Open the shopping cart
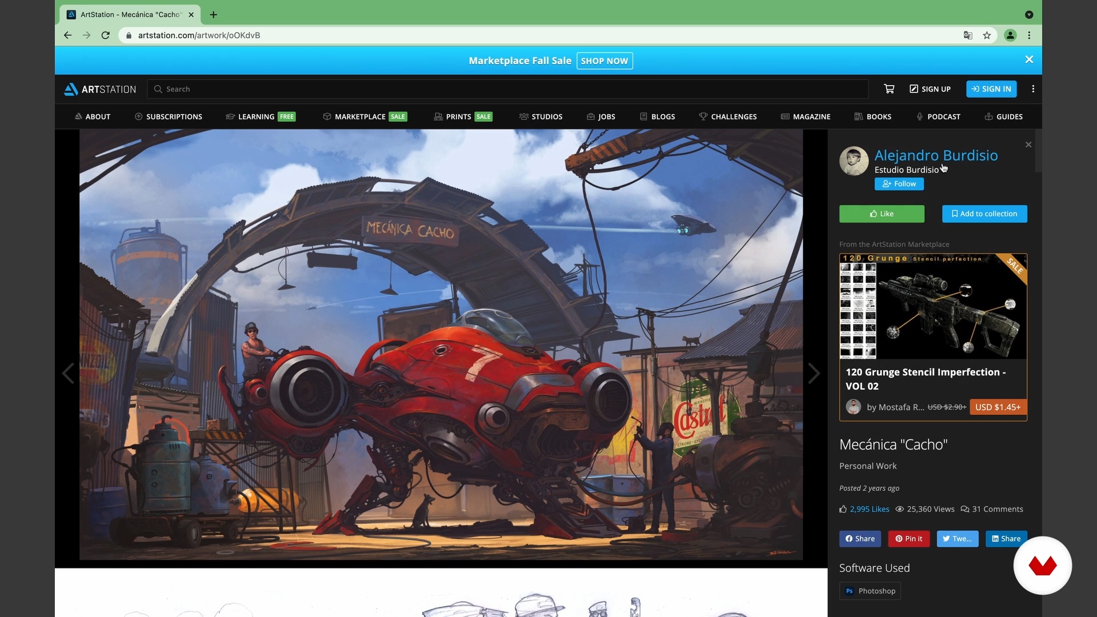1097x617 pixels. pos(889,89)
